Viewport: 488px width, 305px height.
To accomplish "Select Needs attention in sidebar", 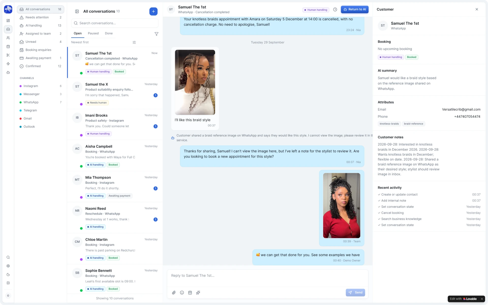I will [x=41, y=17].
